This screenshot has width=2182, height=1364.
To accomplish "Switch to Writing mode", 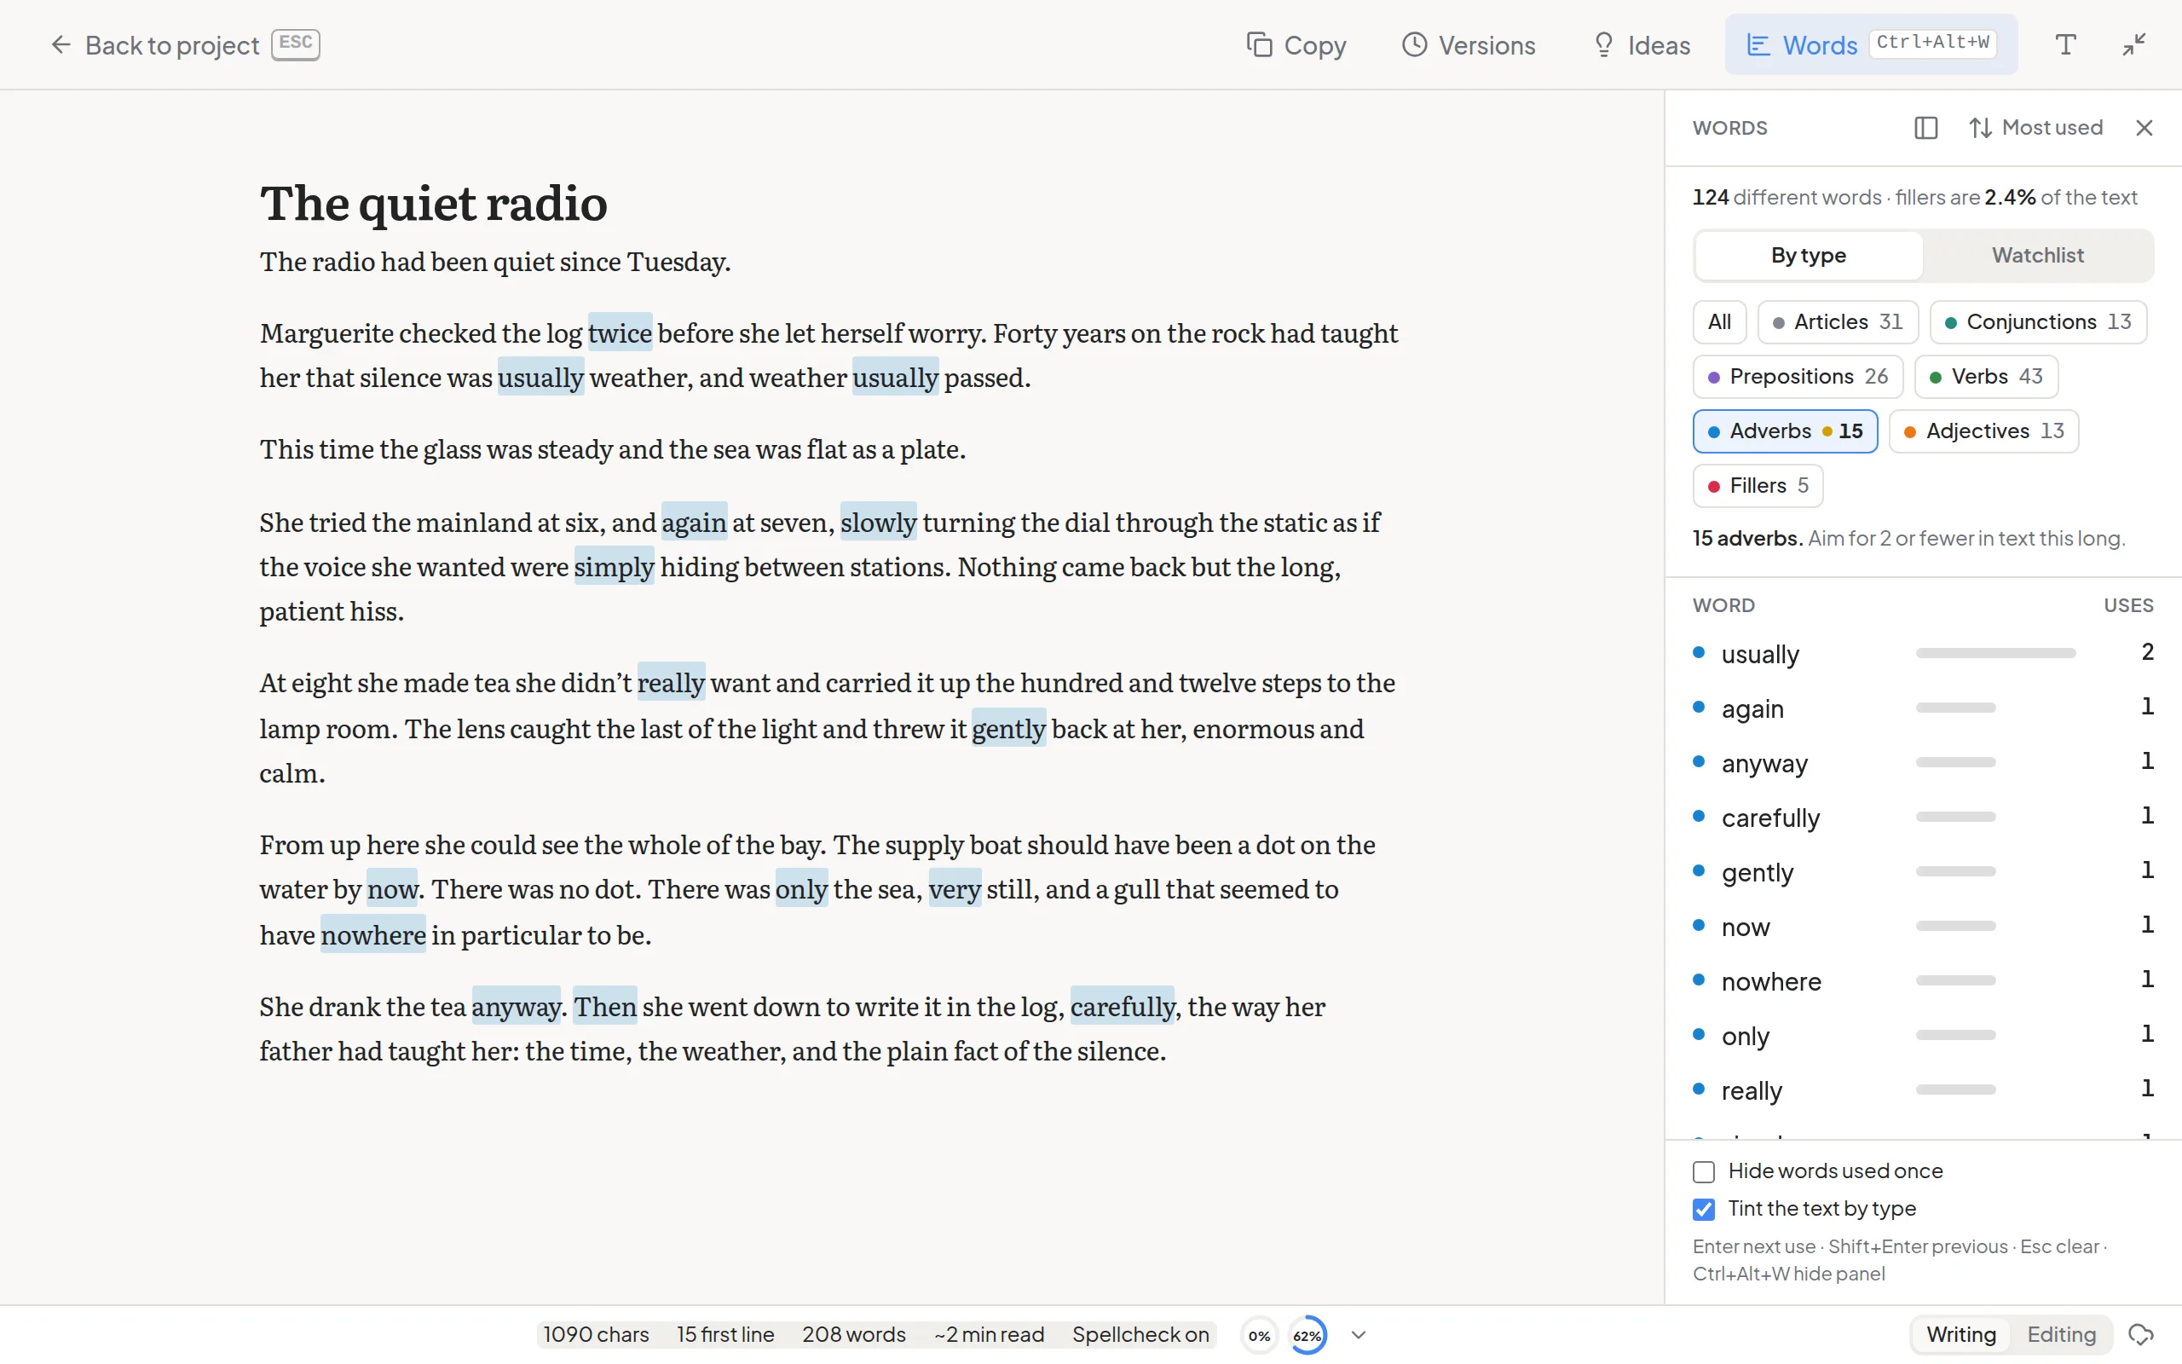I will (1960, 1335).
